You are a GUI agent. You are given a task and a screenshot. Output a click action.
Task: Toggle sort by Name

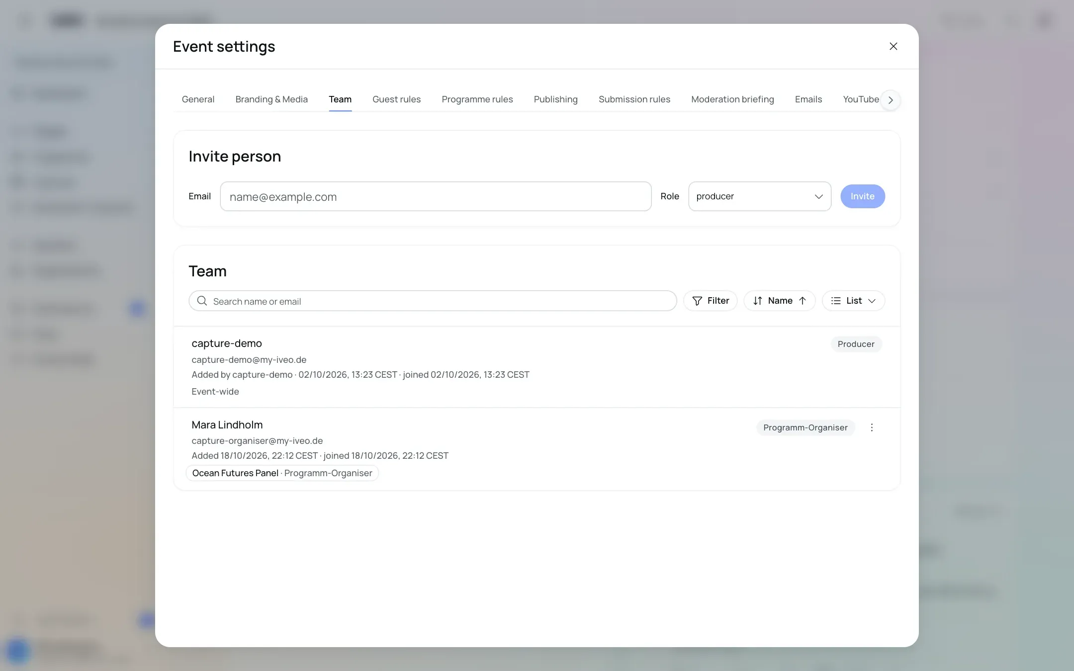coord(779,301)
